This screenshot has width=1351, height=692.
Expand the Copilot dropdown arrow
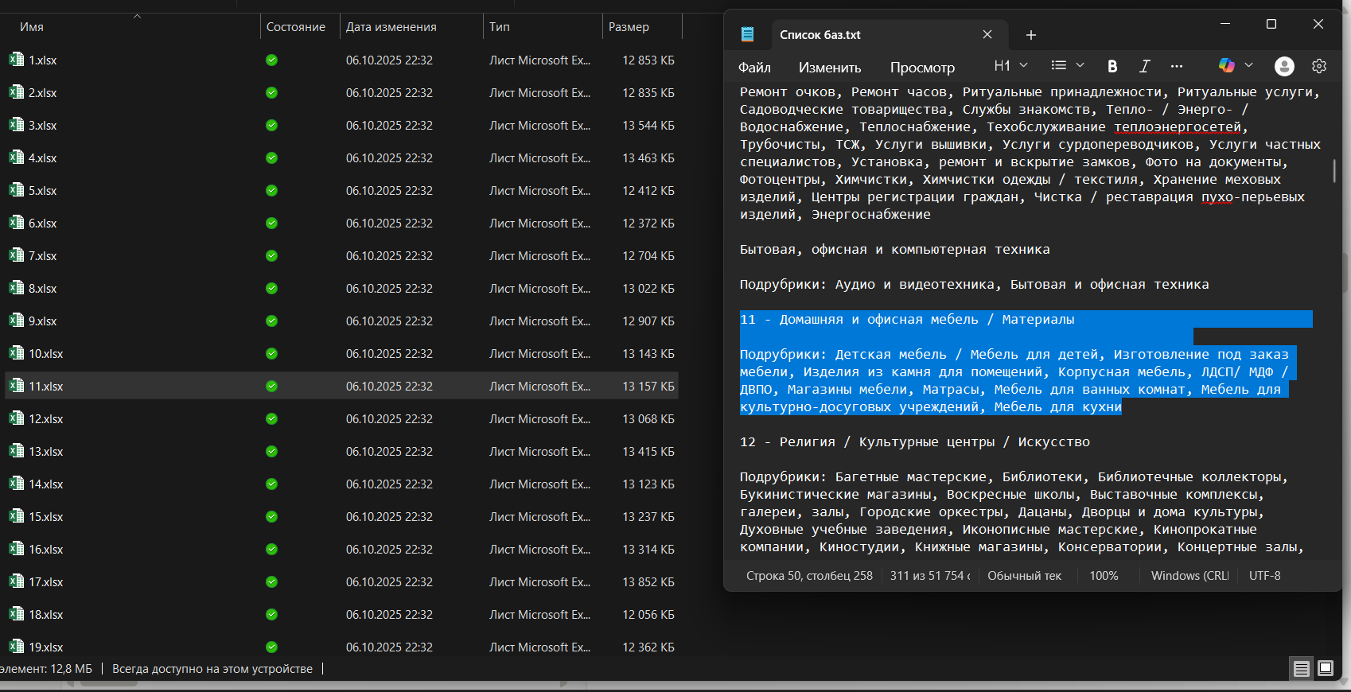[1249, 65]
